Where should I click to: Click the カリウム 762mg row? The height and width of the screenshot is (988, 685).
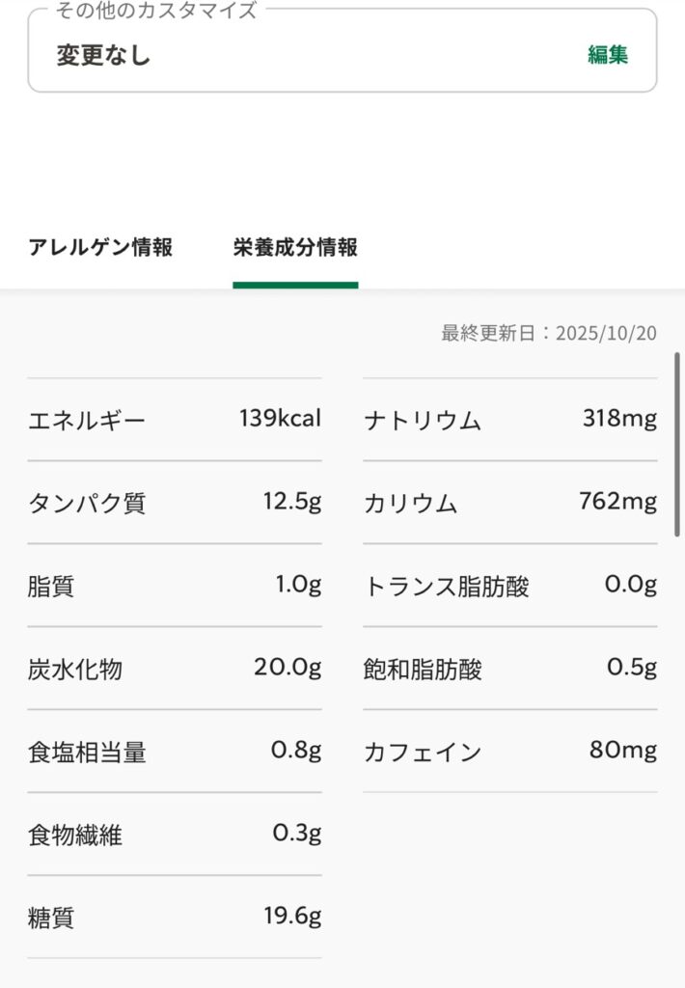click(x=509, y=503)
